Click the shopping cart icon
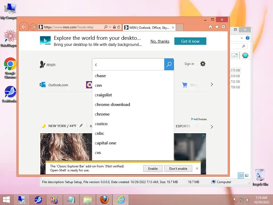 pyautogui.click(x=184, y=85)
